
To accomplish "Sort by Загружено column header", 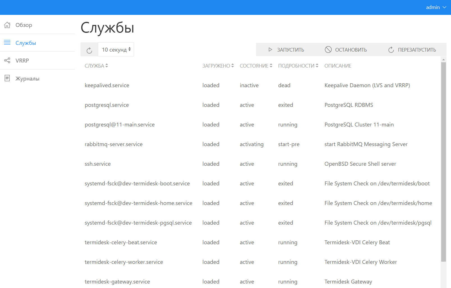I will pos(218,66).
